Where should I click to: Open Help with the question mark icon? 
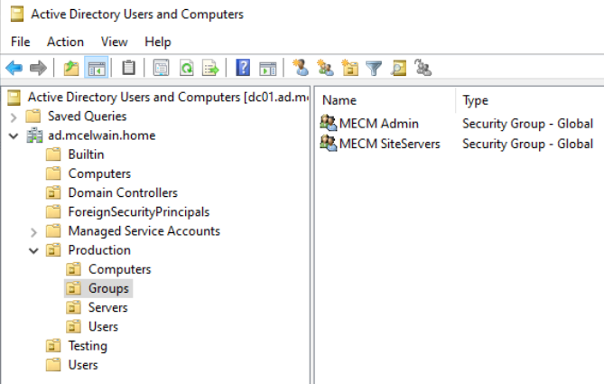click(x=243, y=68)
